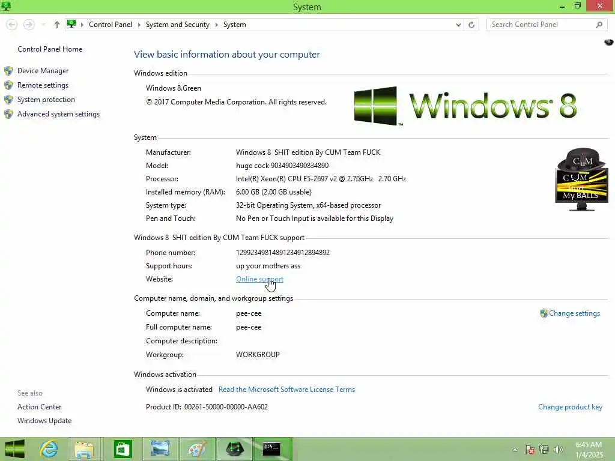Click the taskbar clock showing 6:45 AM
This screenshot has width=615, height=461.
click(x=589, y=450)
